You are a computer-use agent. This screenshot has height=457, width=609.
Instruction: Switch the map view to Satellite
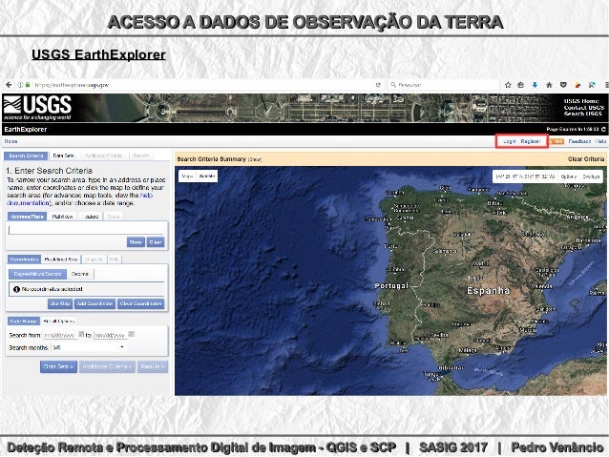click(x=207, y=177)
